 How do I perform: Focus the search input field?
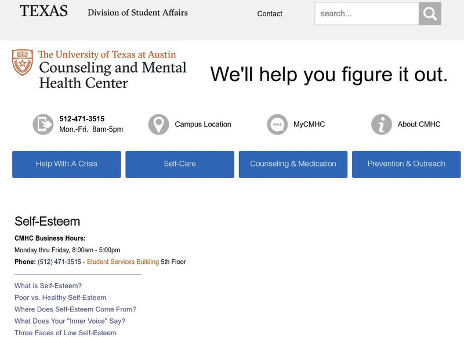(x=367, y=13)
